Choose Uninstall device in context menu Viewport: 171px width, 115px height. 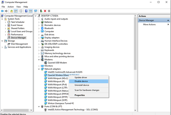pyautogui.click(x=89, y=85)
